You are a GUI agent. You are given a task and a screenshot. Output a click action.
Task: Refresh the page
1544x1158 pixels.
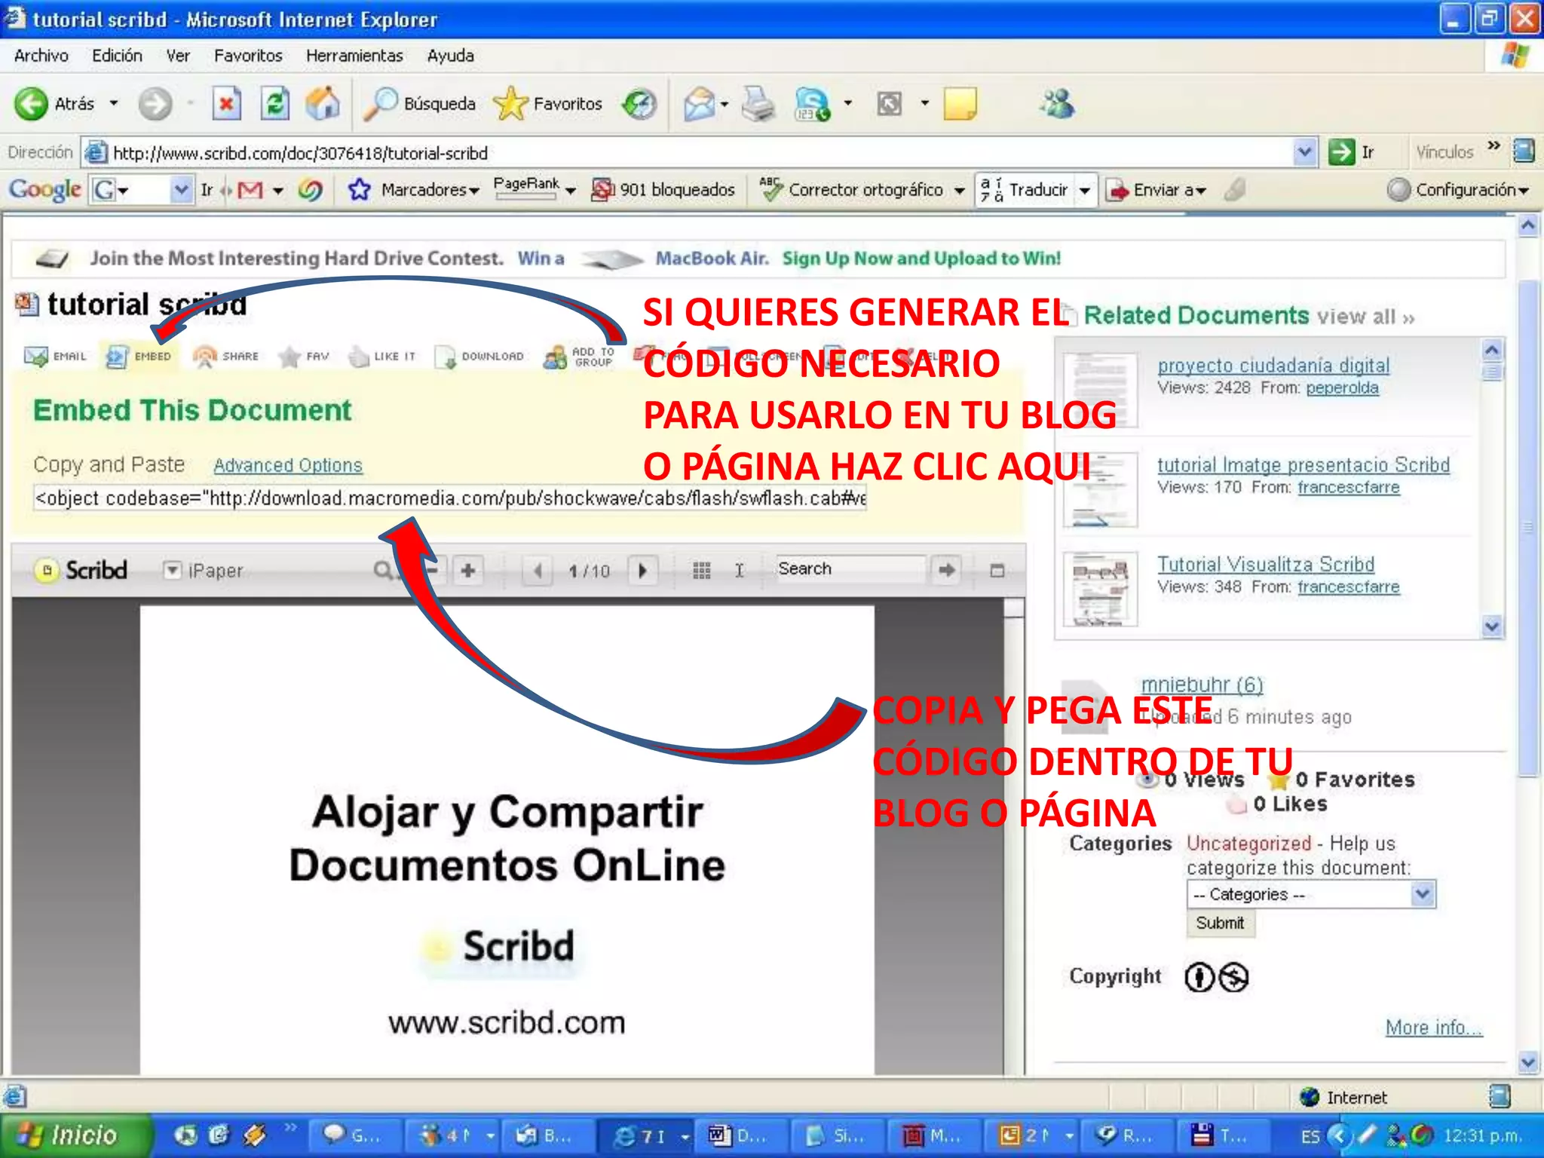274,103
